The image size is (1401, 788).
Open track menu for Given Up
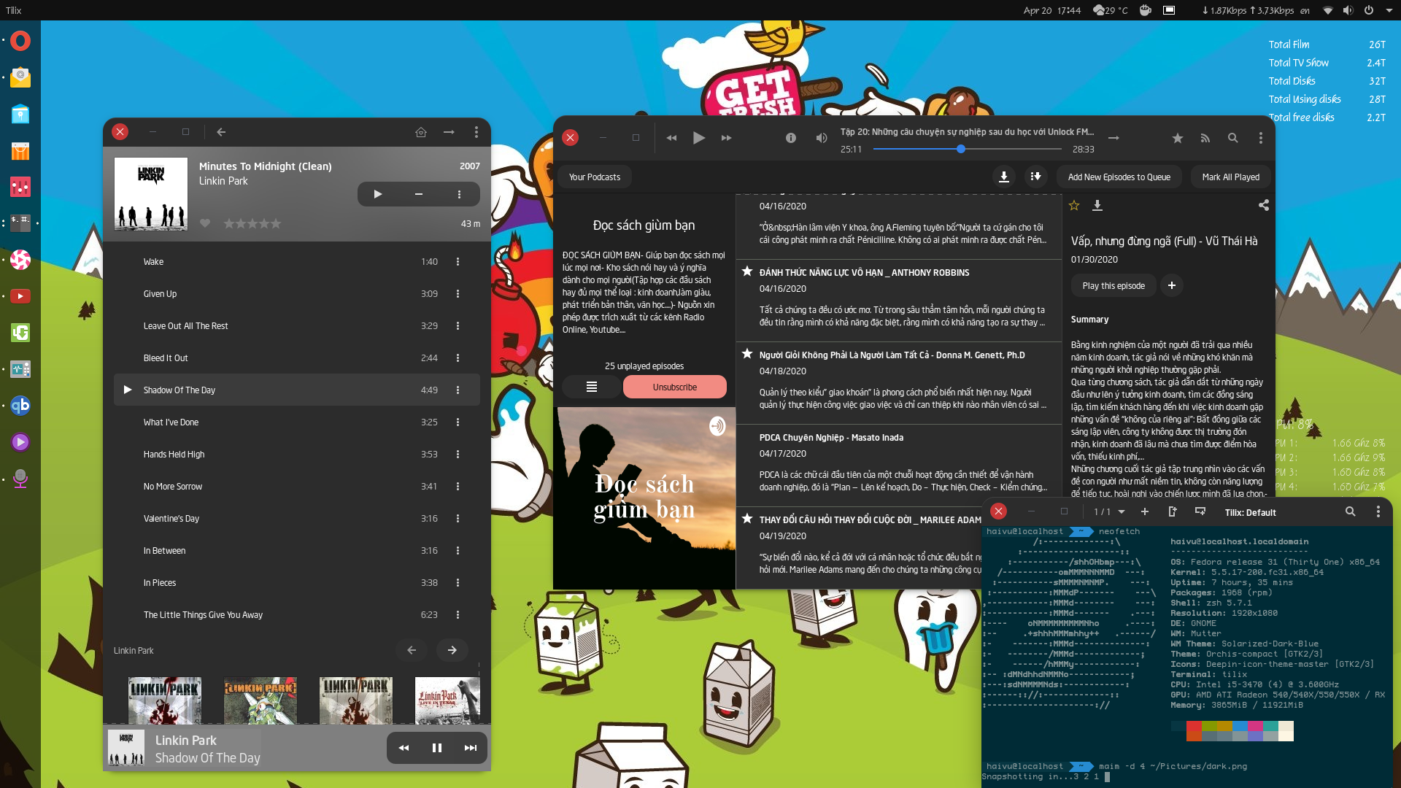point(458,294)
